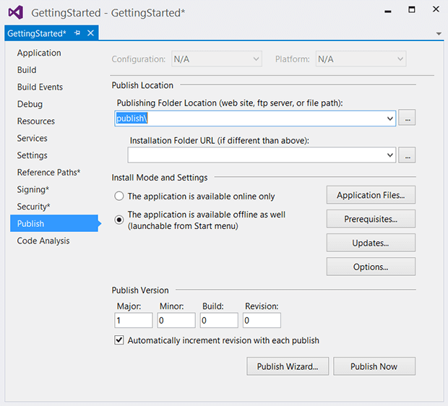Minimize the GettingStarted window
This screenshot has height=406, width=448.
388,11
